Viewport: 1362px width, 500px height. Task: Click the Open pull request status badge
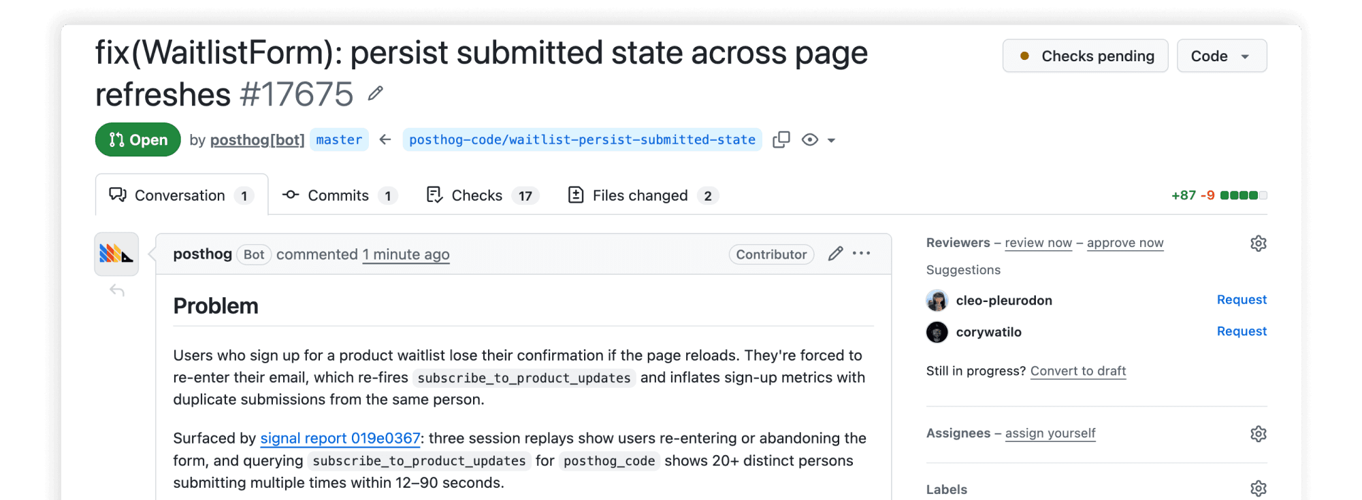[137, 139]
